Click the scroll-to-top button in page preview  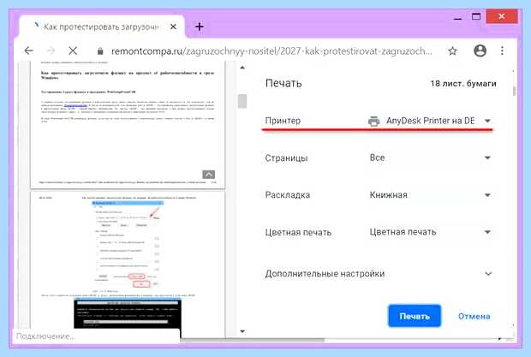209,175
